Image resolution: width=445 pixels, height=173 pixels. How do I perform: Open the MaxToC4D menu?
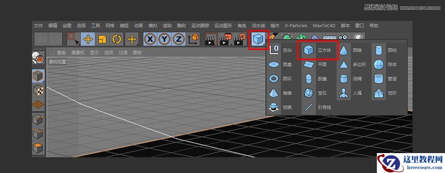[x=324, y=25]
